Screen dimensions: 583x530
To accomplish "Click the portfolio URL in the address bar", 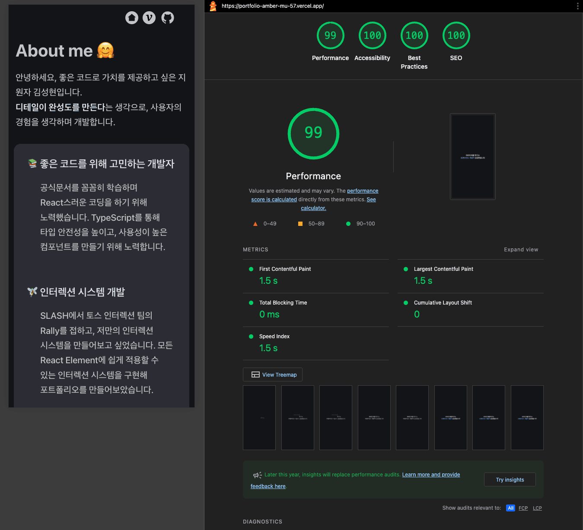I will click(271, 6).
